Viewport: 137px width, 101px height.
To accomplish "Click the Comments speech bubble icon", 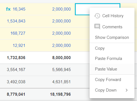I will [x=97, y=27].
